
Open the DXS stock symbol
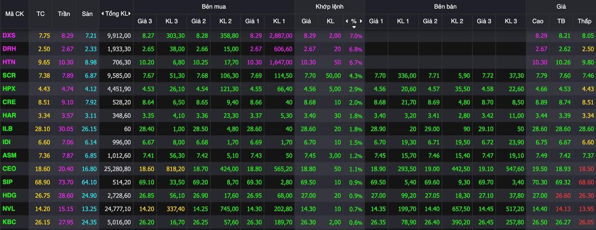9,36
